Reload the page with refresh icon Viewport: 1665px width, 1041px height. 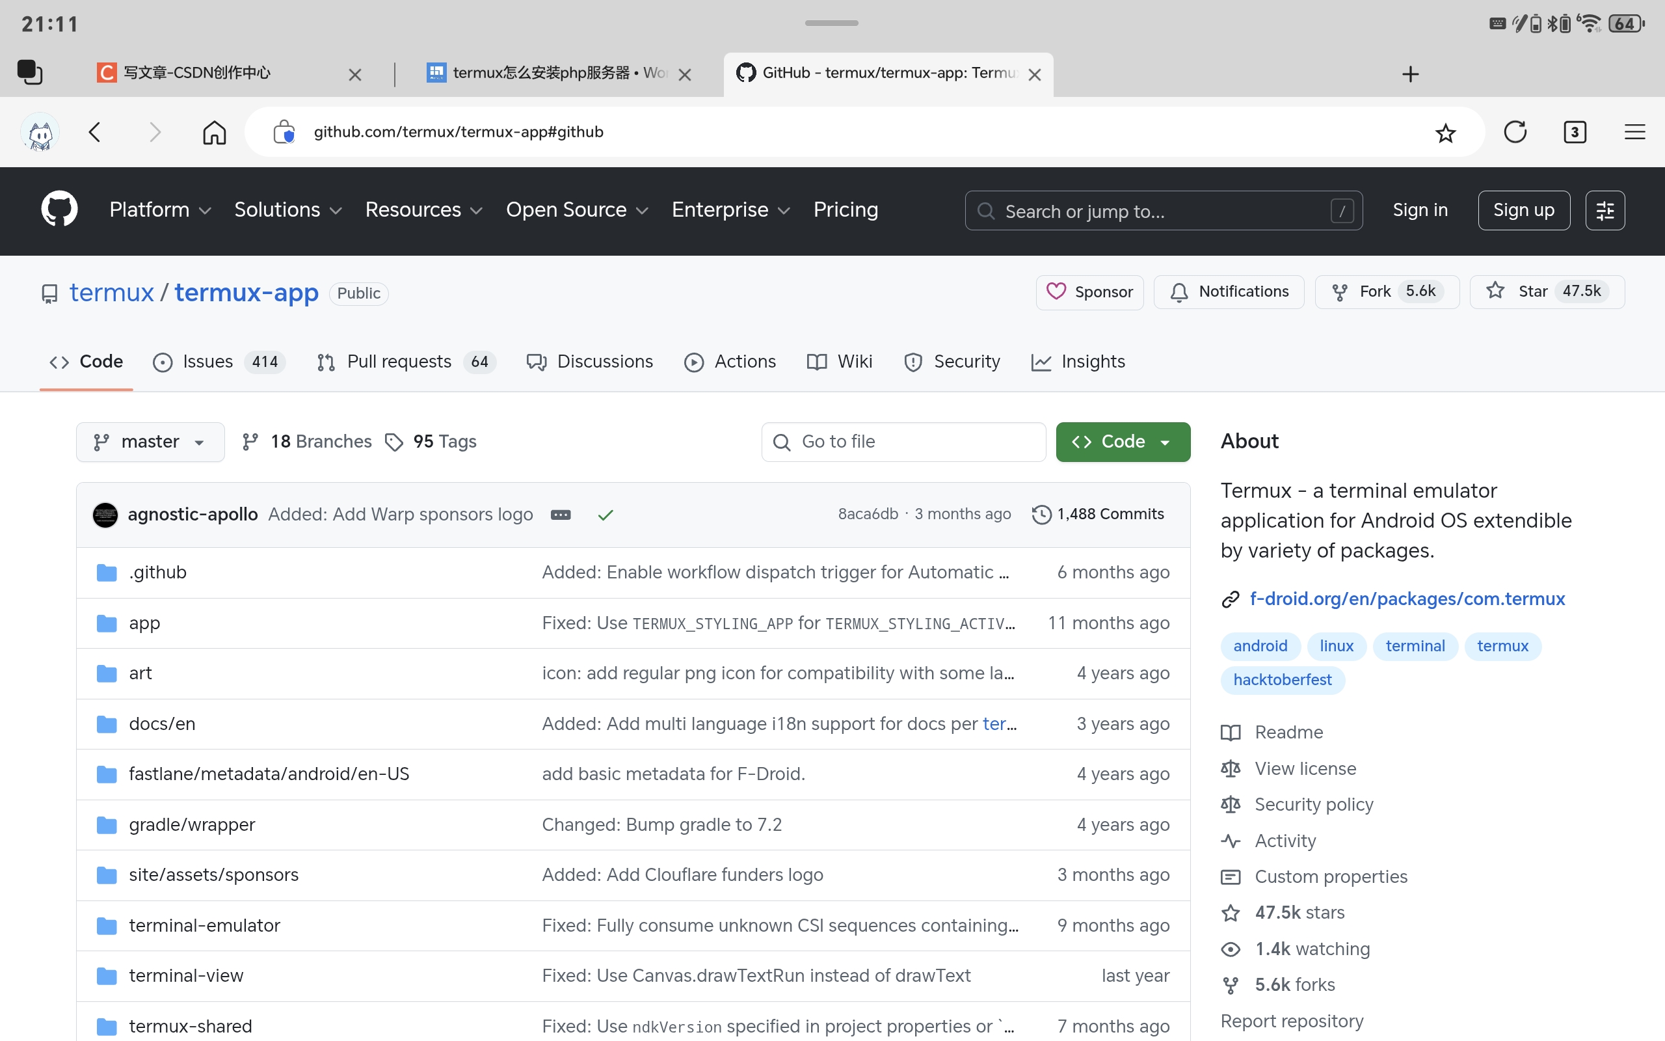click(1514, 131)
